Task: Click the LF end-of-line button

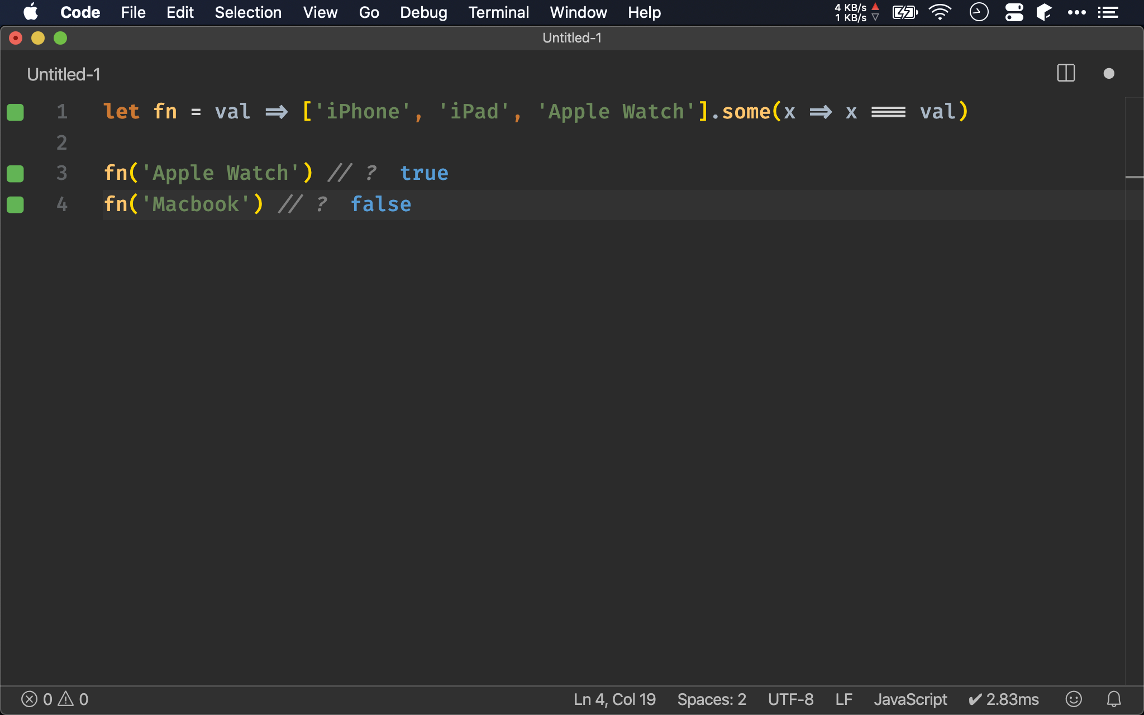Action: pyautogui.click(x=843, y=699)
